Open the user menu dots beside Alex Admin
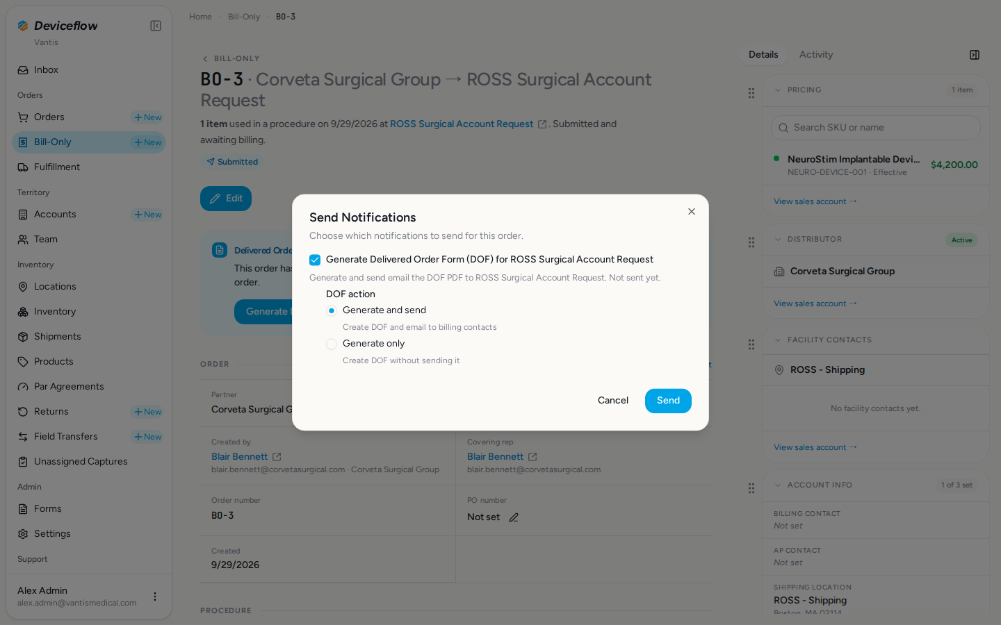 click(155, 597)
